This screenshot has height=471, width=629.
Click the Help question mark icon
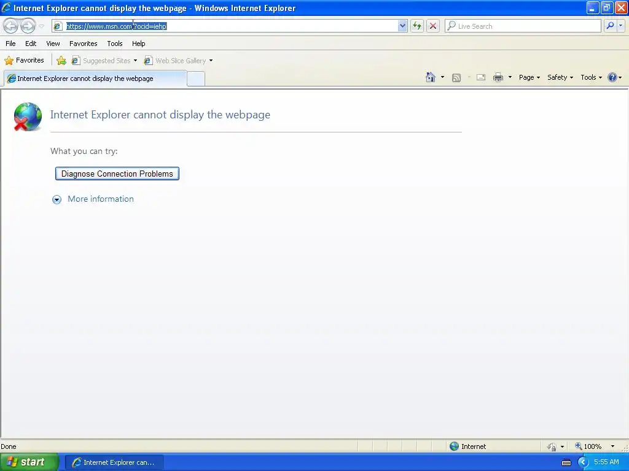612,77
